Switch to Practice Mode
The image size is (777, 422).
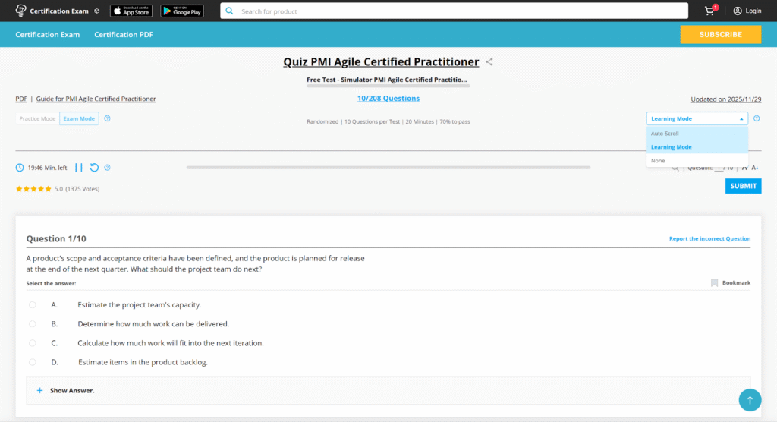coord(37,118)
